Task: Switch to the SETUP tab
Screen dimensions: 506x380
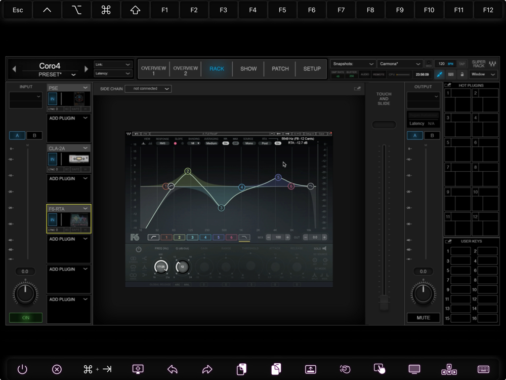Action: 312,69
